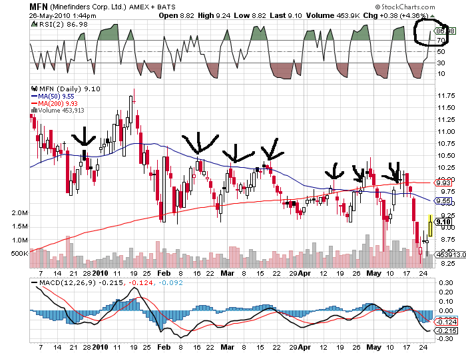
Task: Click May on the price chart date axis
Action: (x=374, y=273)
